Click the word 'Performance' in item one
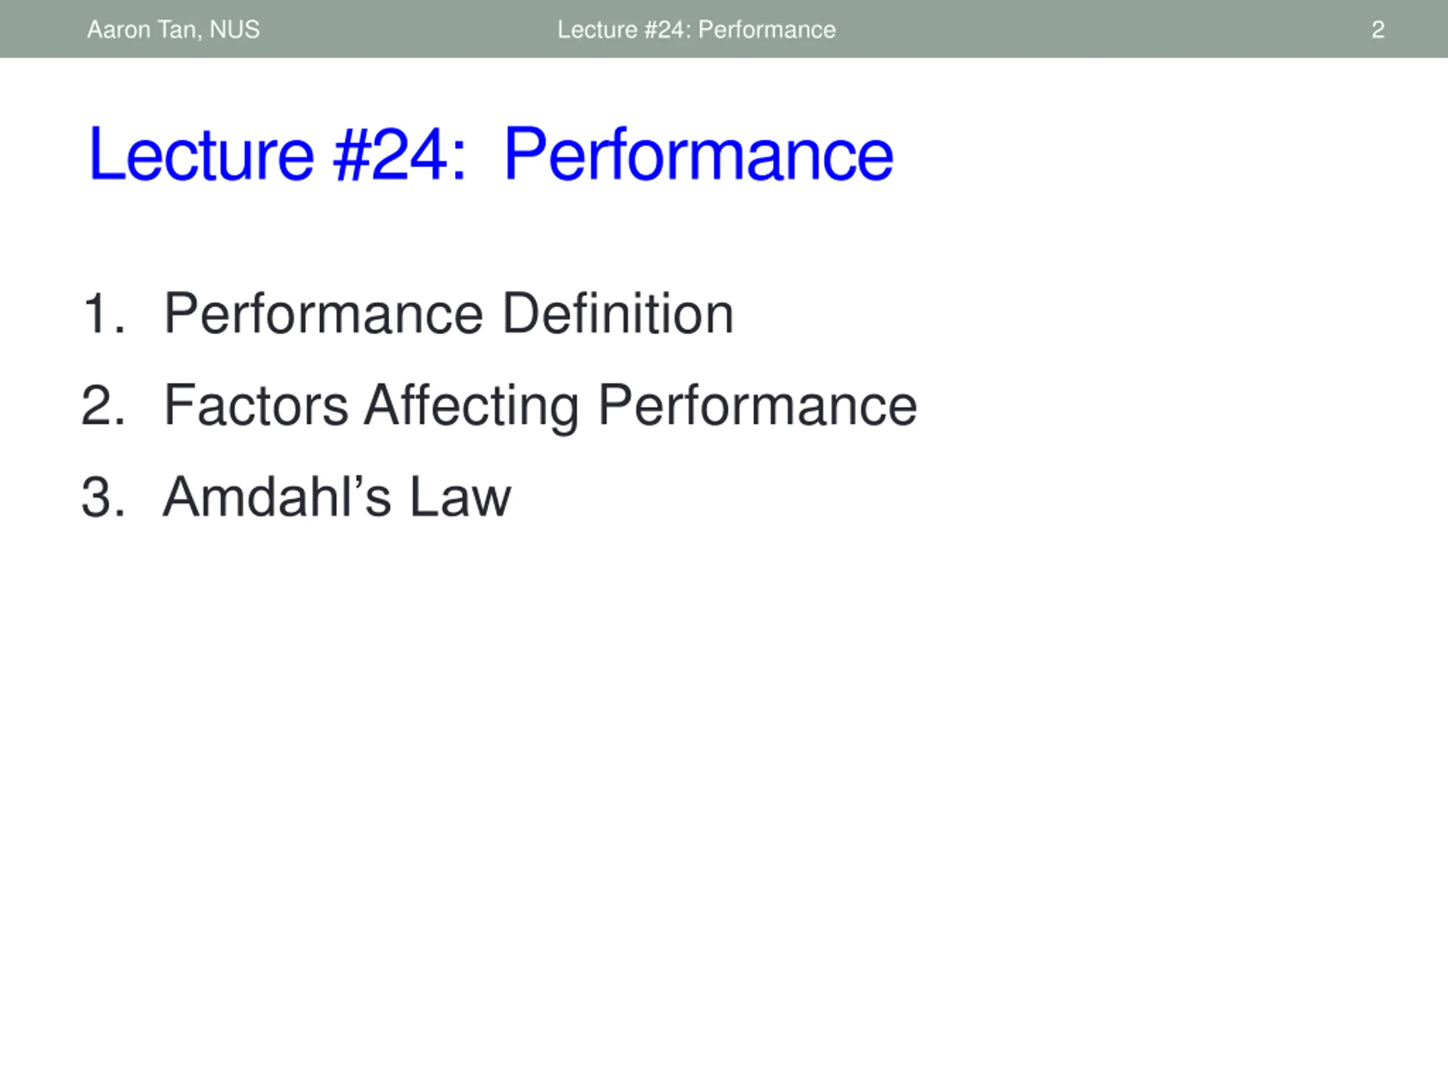The image size is (1448, 1086). 324,313
